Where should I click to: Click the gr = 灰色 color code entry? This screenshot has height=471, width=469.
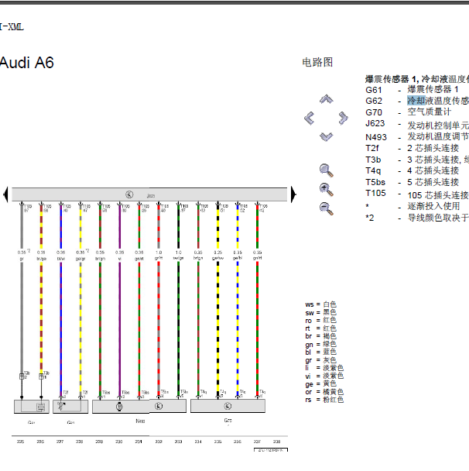click(320, 360)
